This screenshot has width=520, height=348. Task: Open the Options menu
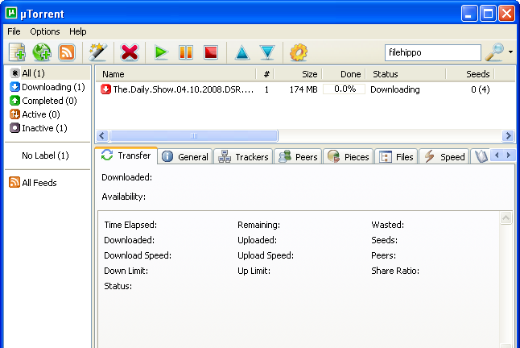pos(45,31)
